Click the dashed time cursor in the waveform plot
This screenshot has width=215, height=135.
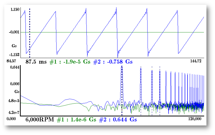pos(29,33)
